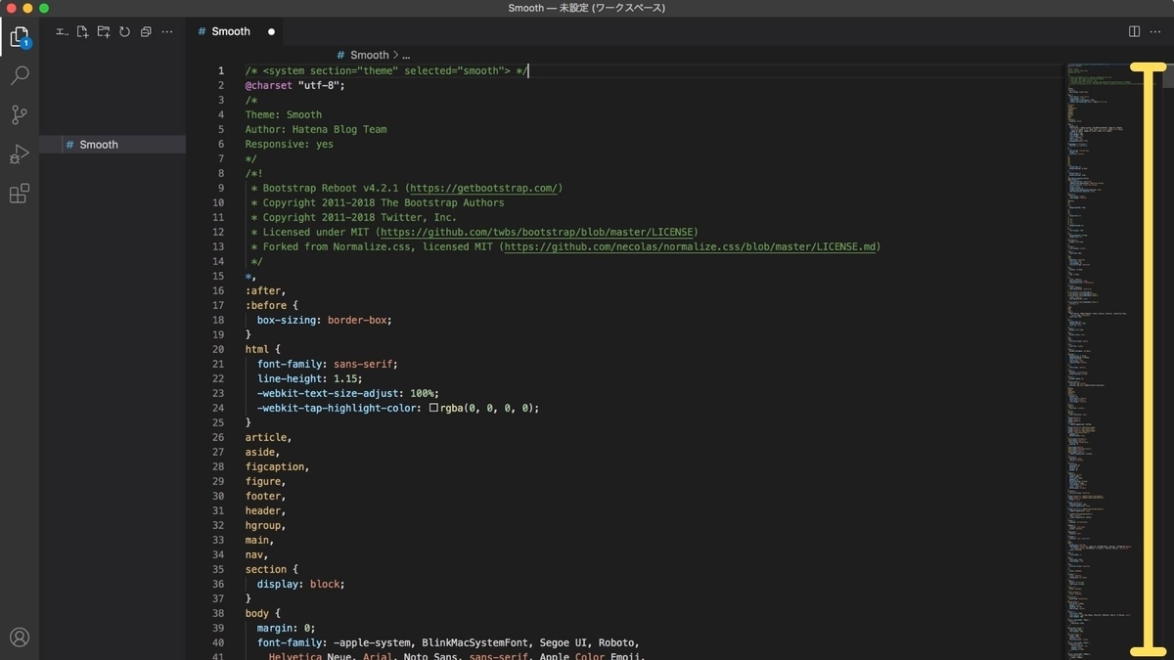The image size is (1174, 660).
Task: Open the Accounts menu icon
Action: (x=19, y=638)
